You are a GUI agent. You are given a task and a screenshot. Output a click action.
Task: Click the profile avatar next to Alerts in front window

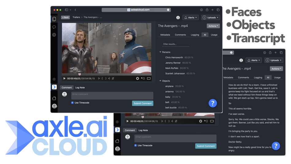coord(178,17)
